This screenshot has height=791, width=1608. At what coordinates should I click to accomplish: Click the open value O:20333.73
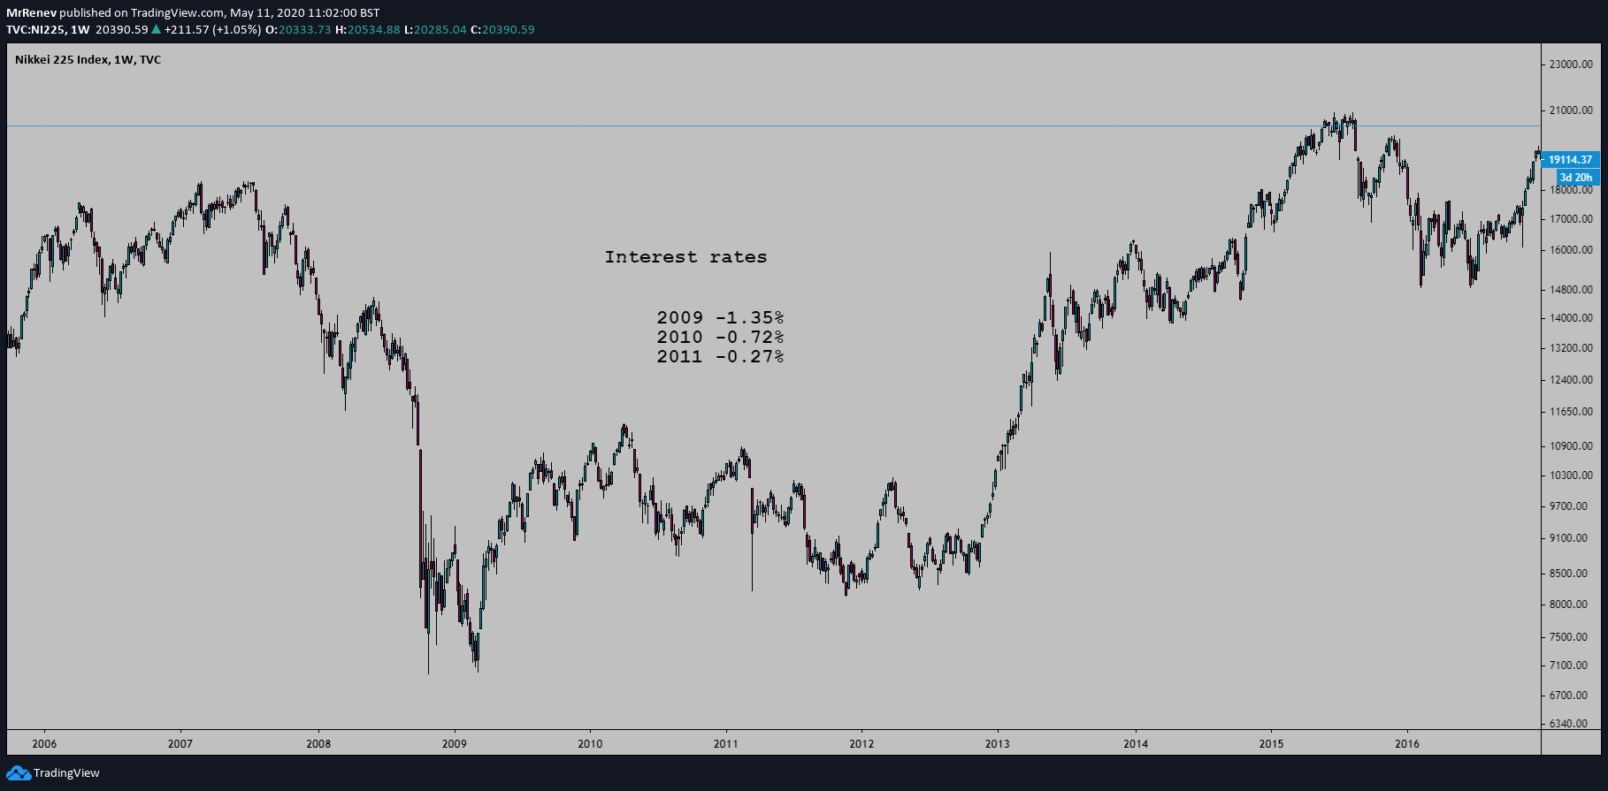point(298,29)
